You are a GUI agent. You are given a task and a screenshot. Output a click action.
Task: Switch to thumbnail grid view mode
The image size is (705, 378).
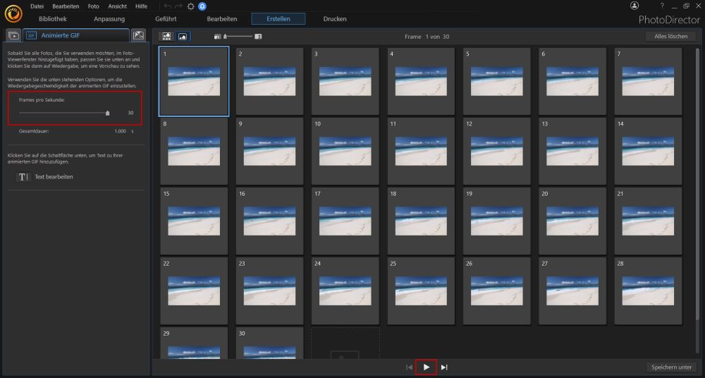click(x=167, y=36)
